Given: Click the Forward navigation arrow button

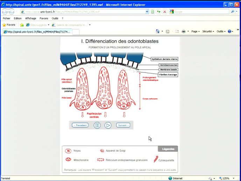Looking at the screenshot, I should pos(12,12).
